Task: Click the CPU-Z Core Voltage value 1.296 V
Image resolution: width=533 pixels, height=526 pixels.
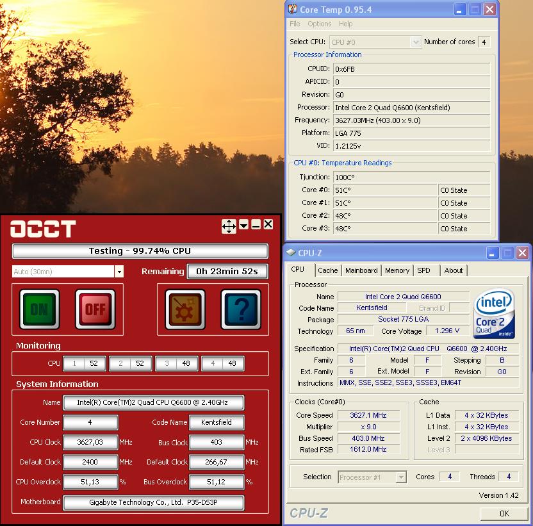Action: click(447, 331)
